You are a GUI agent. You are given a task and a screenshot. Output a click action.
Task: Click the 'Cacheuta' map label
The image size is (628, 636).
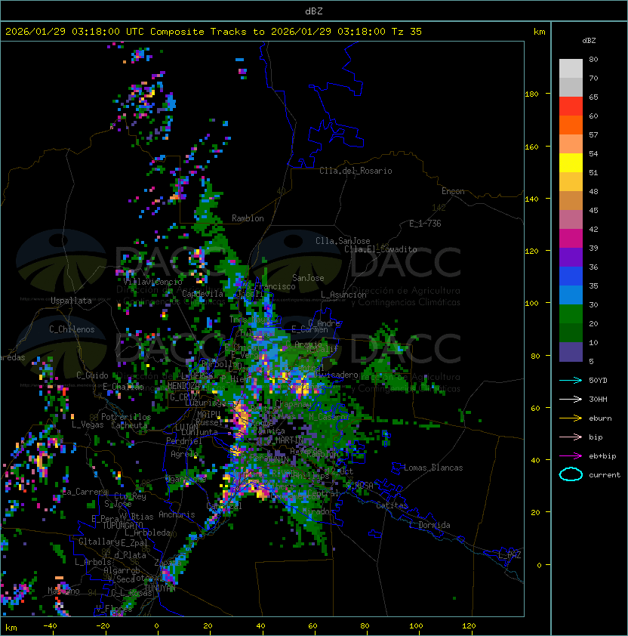point(129,425)
